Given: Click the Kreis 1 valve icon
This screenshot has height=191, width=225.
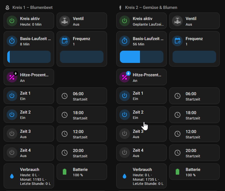Looking at the screenshot, I should (65, 21).
